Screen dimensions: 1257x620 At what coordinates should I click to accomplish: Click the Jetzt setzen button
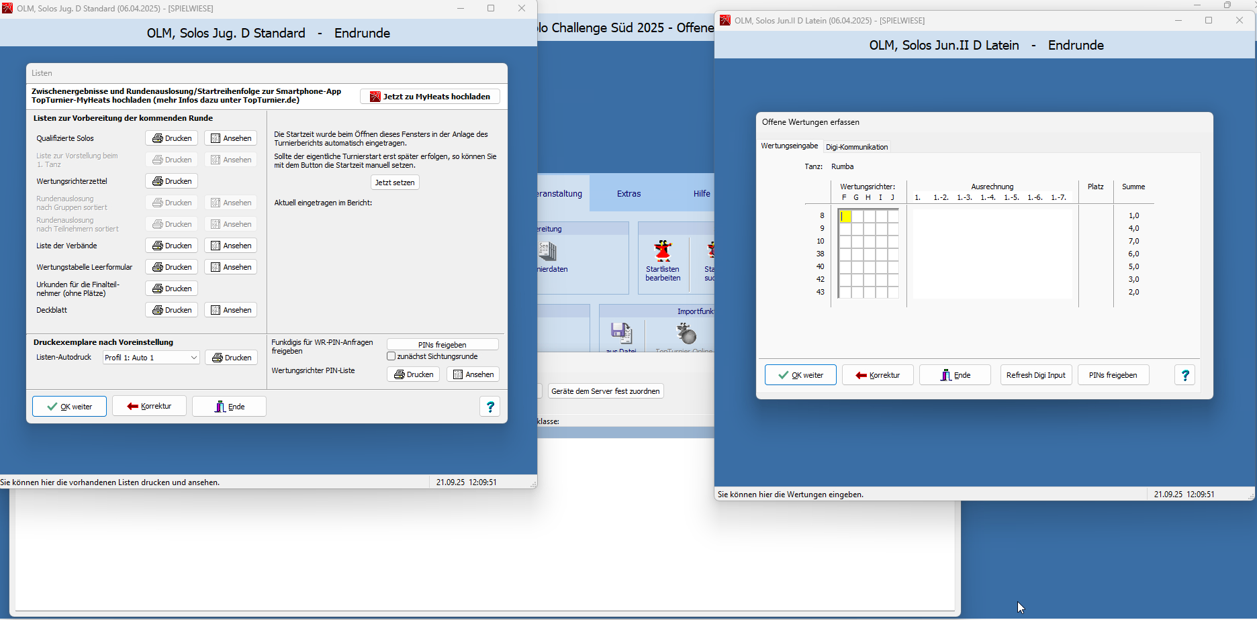click(395, 183)
